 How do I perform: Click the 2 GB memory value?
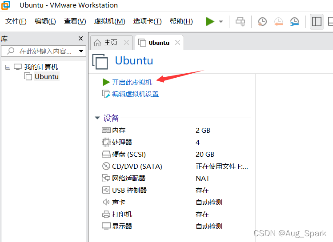[203, 130]
